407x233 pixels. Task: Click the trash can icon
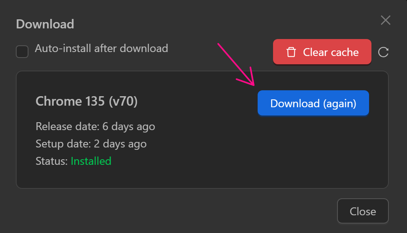291,52
